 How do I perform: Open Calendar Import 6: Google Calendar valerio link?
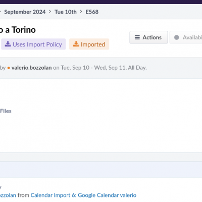(x=83, y=195)
